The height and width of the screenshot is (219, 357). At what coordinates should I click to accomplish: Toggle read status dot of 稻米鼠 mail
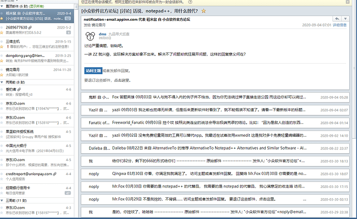click(x=2, y=13)
